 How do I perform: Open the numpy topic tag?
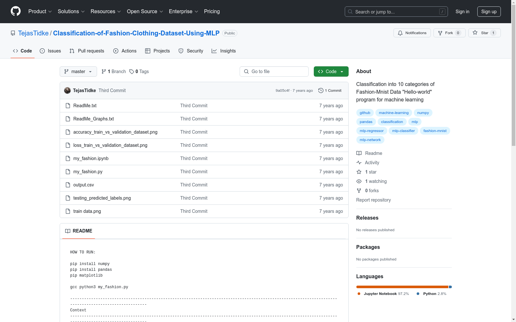coord(423,113)
